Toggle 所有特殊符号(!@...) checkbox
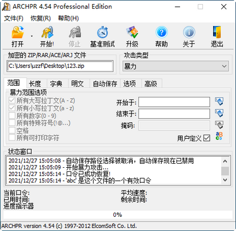The image size is (236, 231). [x=12, y=123]
